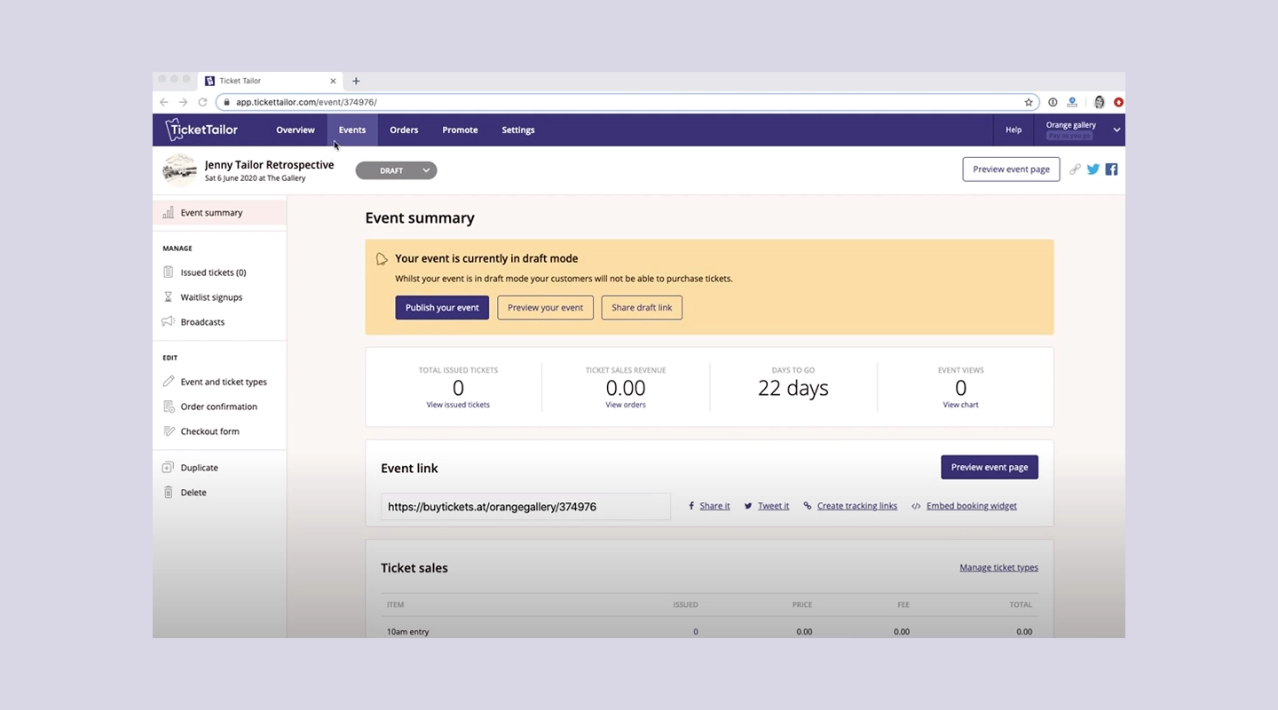Open the TicketTailor logo home link

pos(201,130)
